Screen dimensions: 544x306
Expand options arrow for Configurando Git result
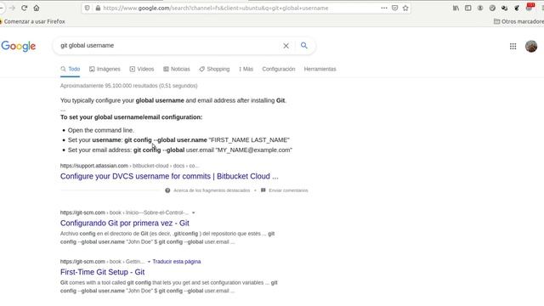click(194, 212)
